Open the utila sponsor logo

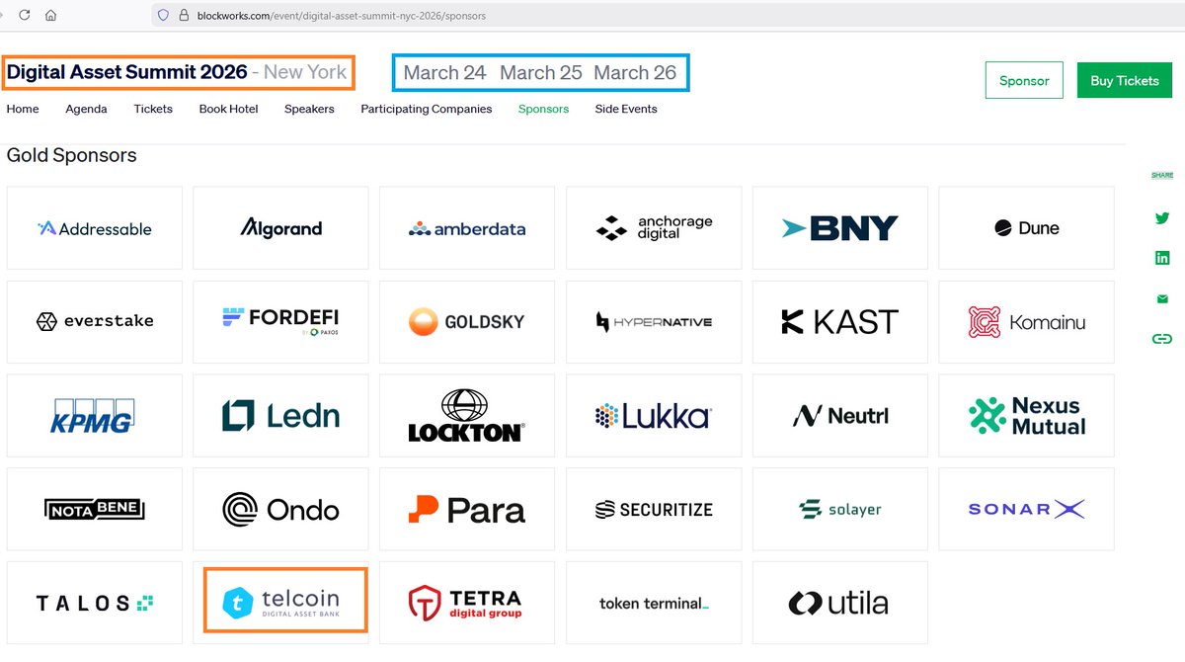840,603
